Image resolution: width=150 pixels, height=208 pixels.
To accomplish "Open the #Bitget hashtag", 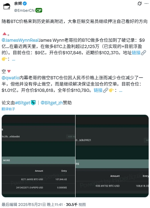I will tap(23, 103).
